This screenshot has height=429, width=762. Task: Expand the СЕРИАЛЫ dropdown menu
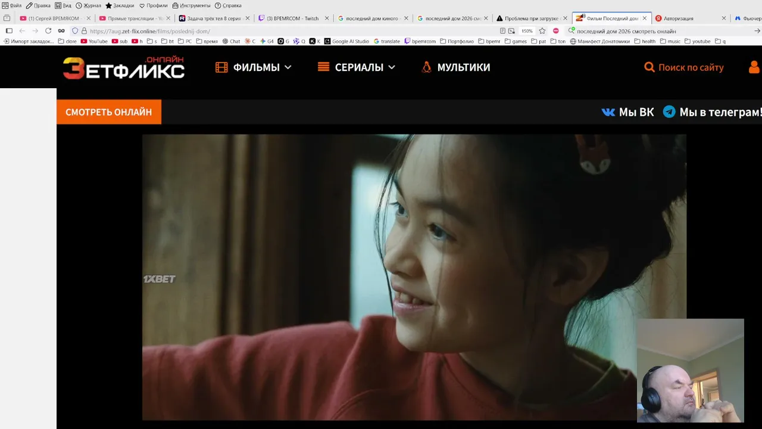click(357, 67)
